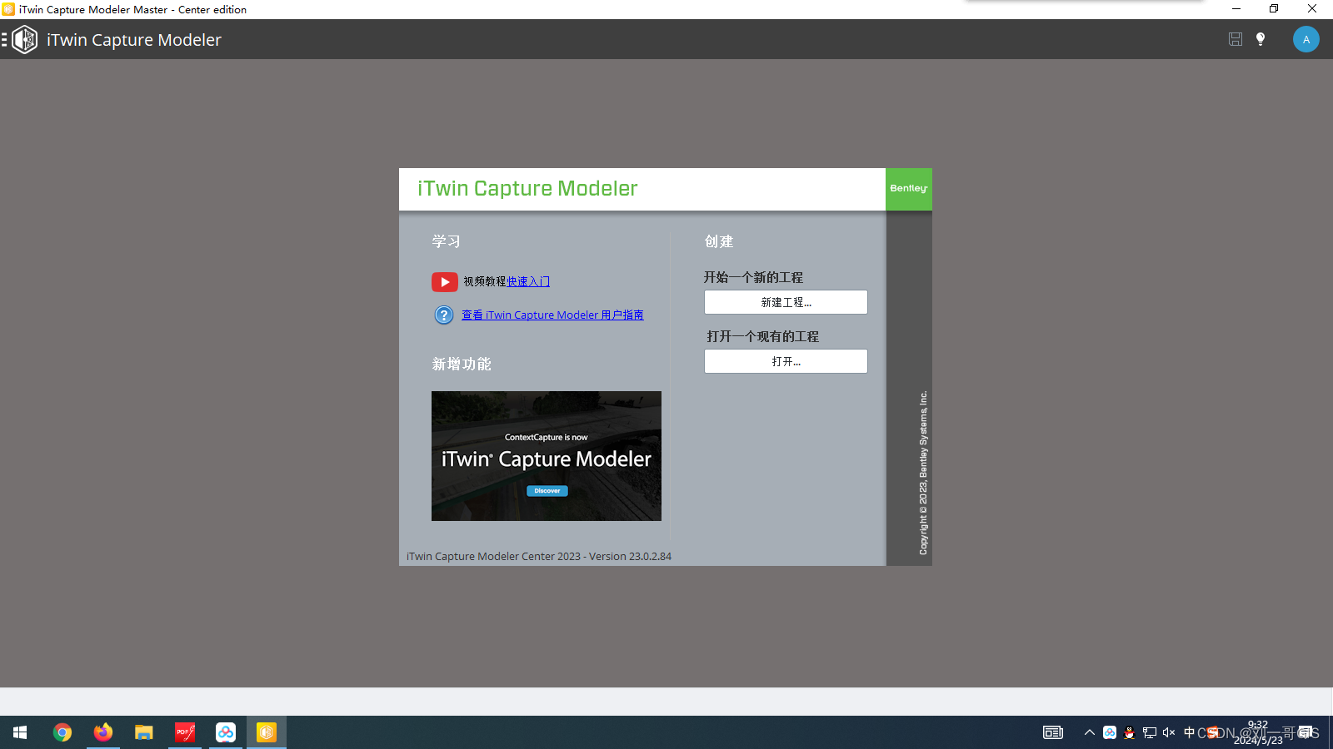Click the Baidu Netdisk tray icon

1110,732
